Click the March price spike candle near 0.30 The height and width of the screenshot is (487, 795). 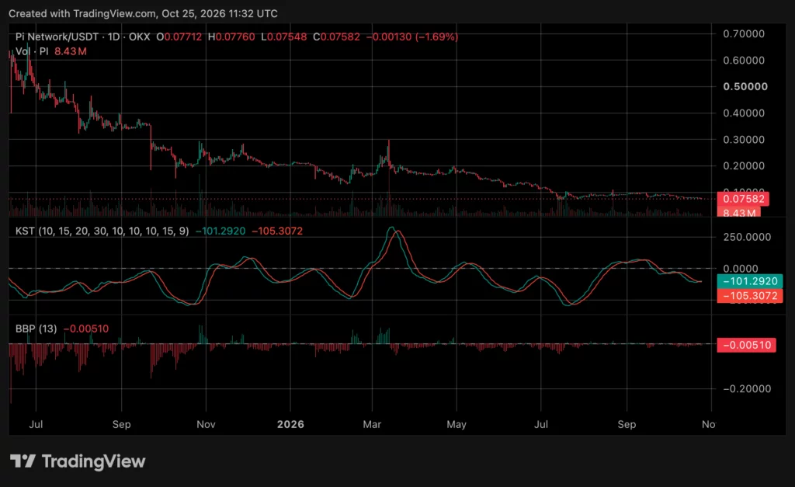(x=389, y=155)
